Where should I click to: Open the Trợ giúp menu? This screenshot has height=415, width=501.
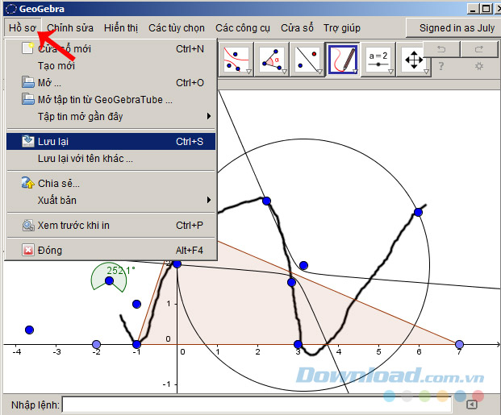(342, 27)
